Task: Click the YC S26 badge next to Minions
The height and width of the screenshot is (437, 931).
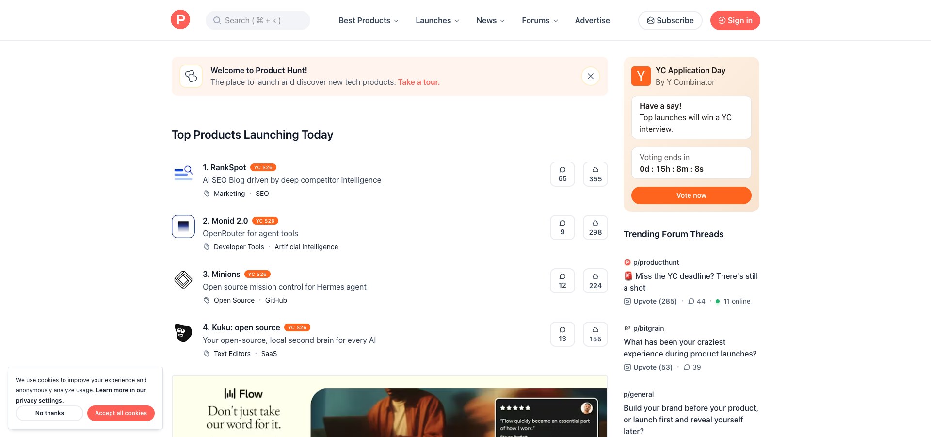Action: pos(257,274)
